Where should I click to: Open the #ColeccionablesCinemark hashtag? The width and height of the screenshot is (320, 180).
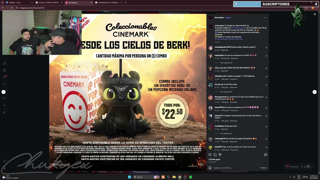coord(224,39)
